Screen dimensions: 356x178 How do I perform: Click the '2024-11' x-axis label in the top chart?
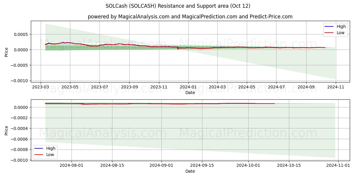point(336,87)
